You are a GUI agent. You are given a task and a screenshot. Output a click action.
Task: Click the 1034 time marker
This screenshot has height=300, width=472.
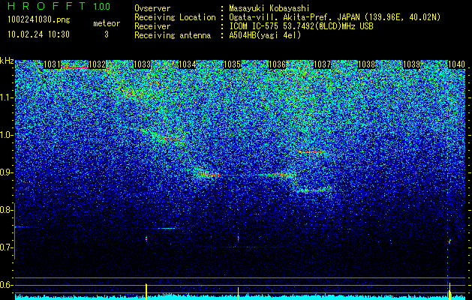188,64
